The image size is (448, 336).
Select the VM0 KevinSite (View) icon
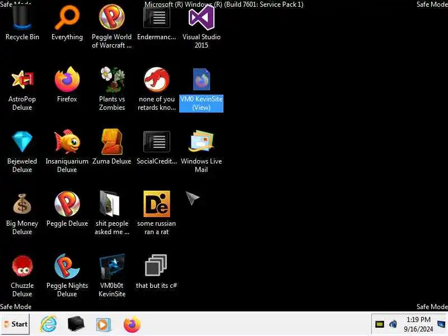click(x=202, y=80)
